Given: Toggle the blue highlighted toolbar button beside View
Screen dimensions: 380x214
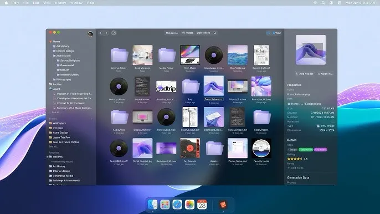Looking at the screenshot, I should (268, 33).
